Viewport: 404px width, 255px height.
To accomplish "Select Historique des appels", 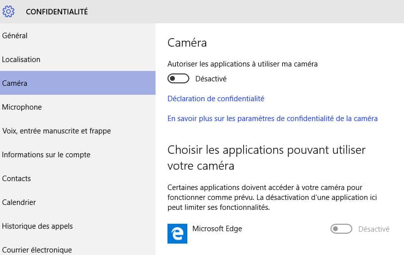I will (x=78, y=226).
